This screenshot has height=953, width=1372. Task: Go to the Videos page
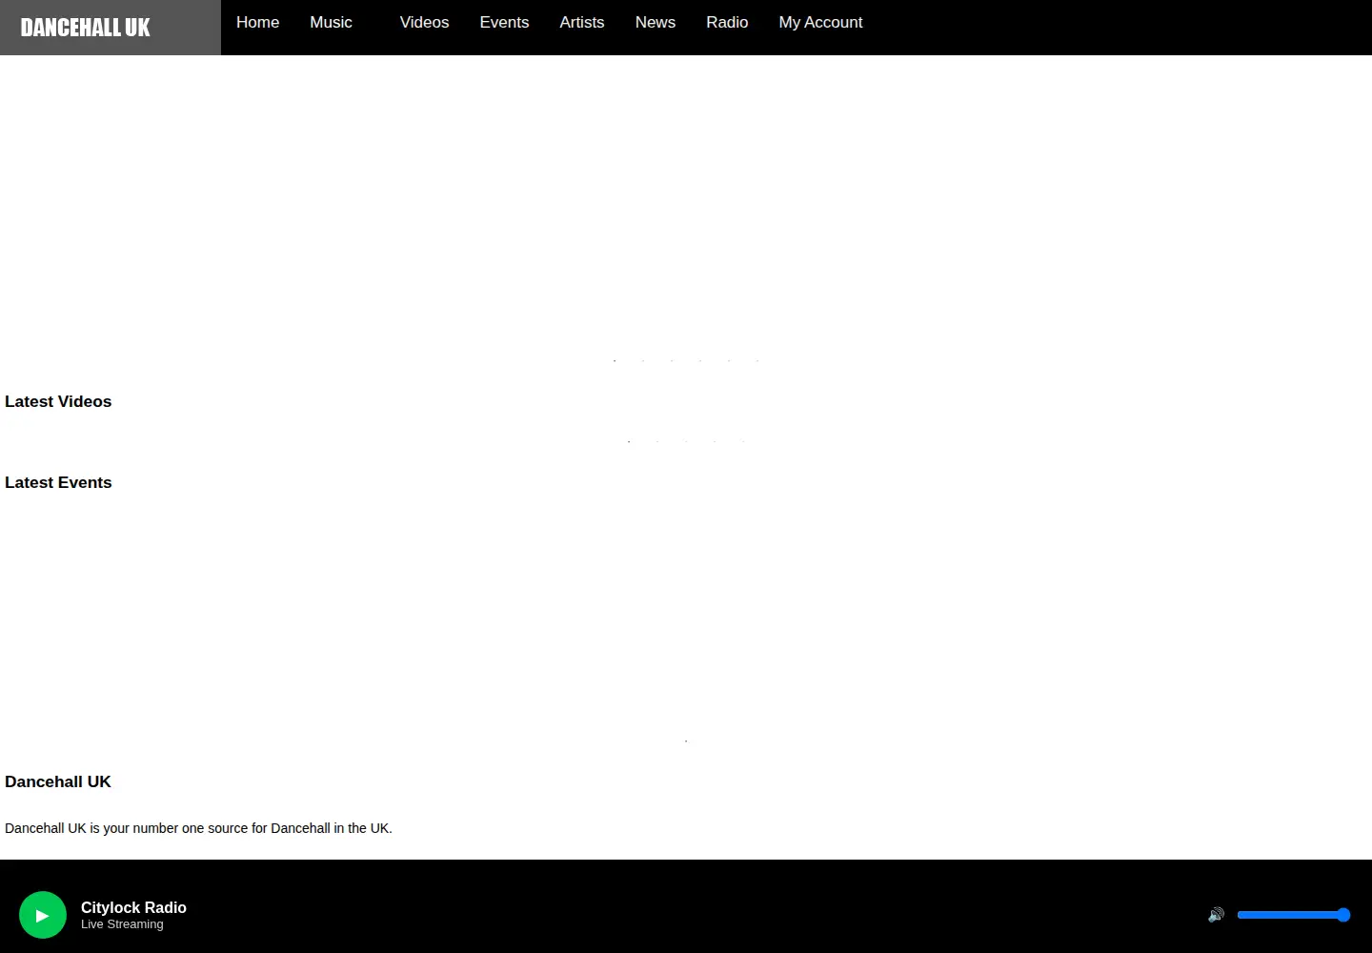424,22
